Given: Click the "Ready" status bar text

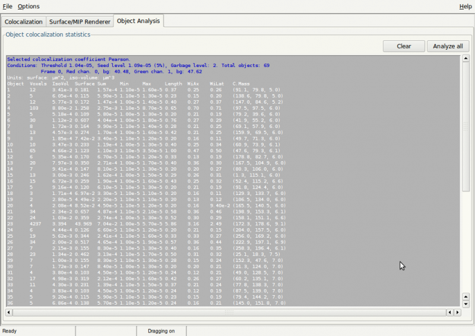Looking at the screenshot, I should pyautogui.click(x=9, y=331).
